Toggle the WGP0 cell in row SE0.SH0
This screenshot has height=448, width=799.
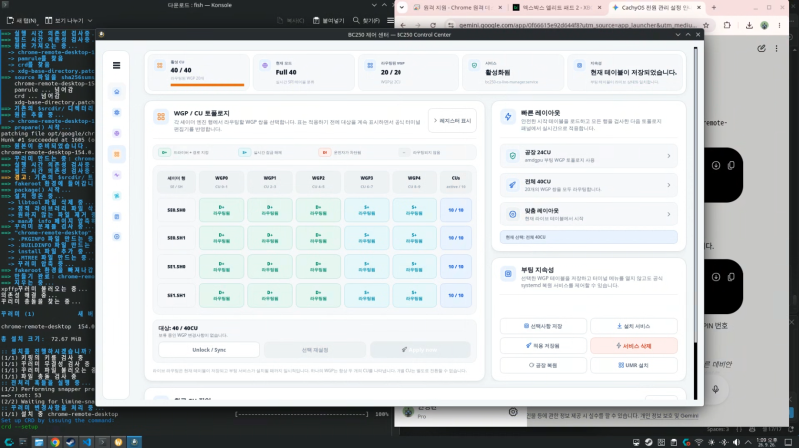point(221,210)
